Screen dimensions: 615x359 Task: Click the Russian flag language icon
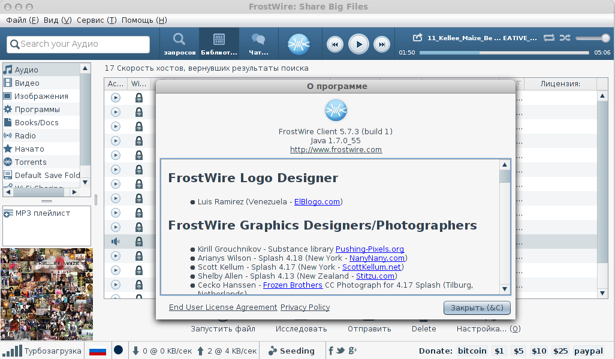(x=98, y=351)
